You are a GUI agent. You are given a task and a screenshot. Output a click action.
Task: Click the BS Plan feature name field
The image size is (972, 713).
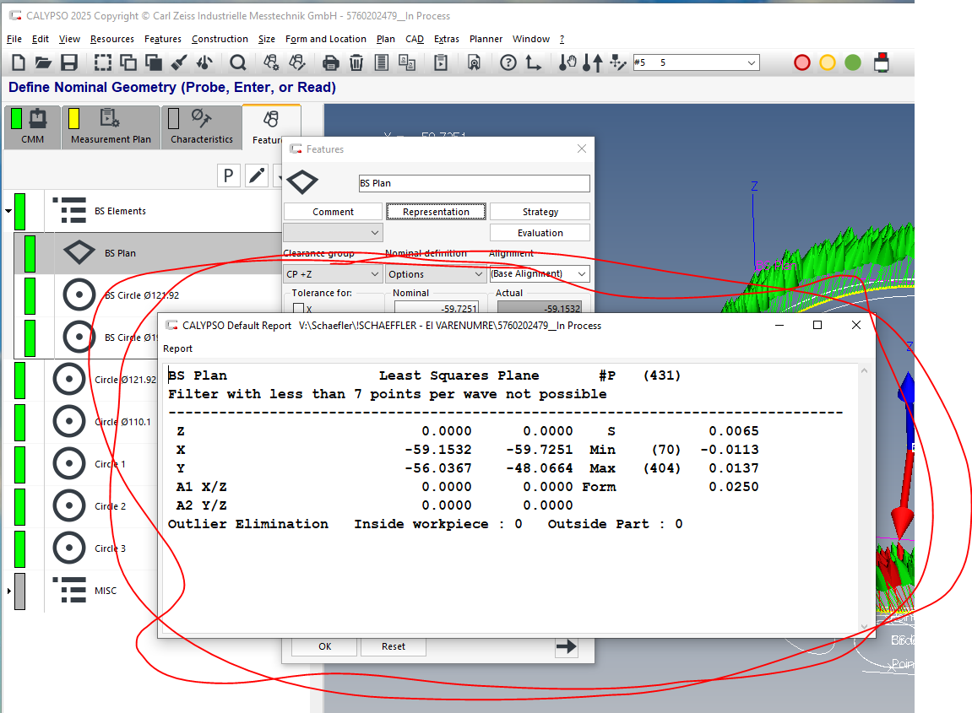474,183
